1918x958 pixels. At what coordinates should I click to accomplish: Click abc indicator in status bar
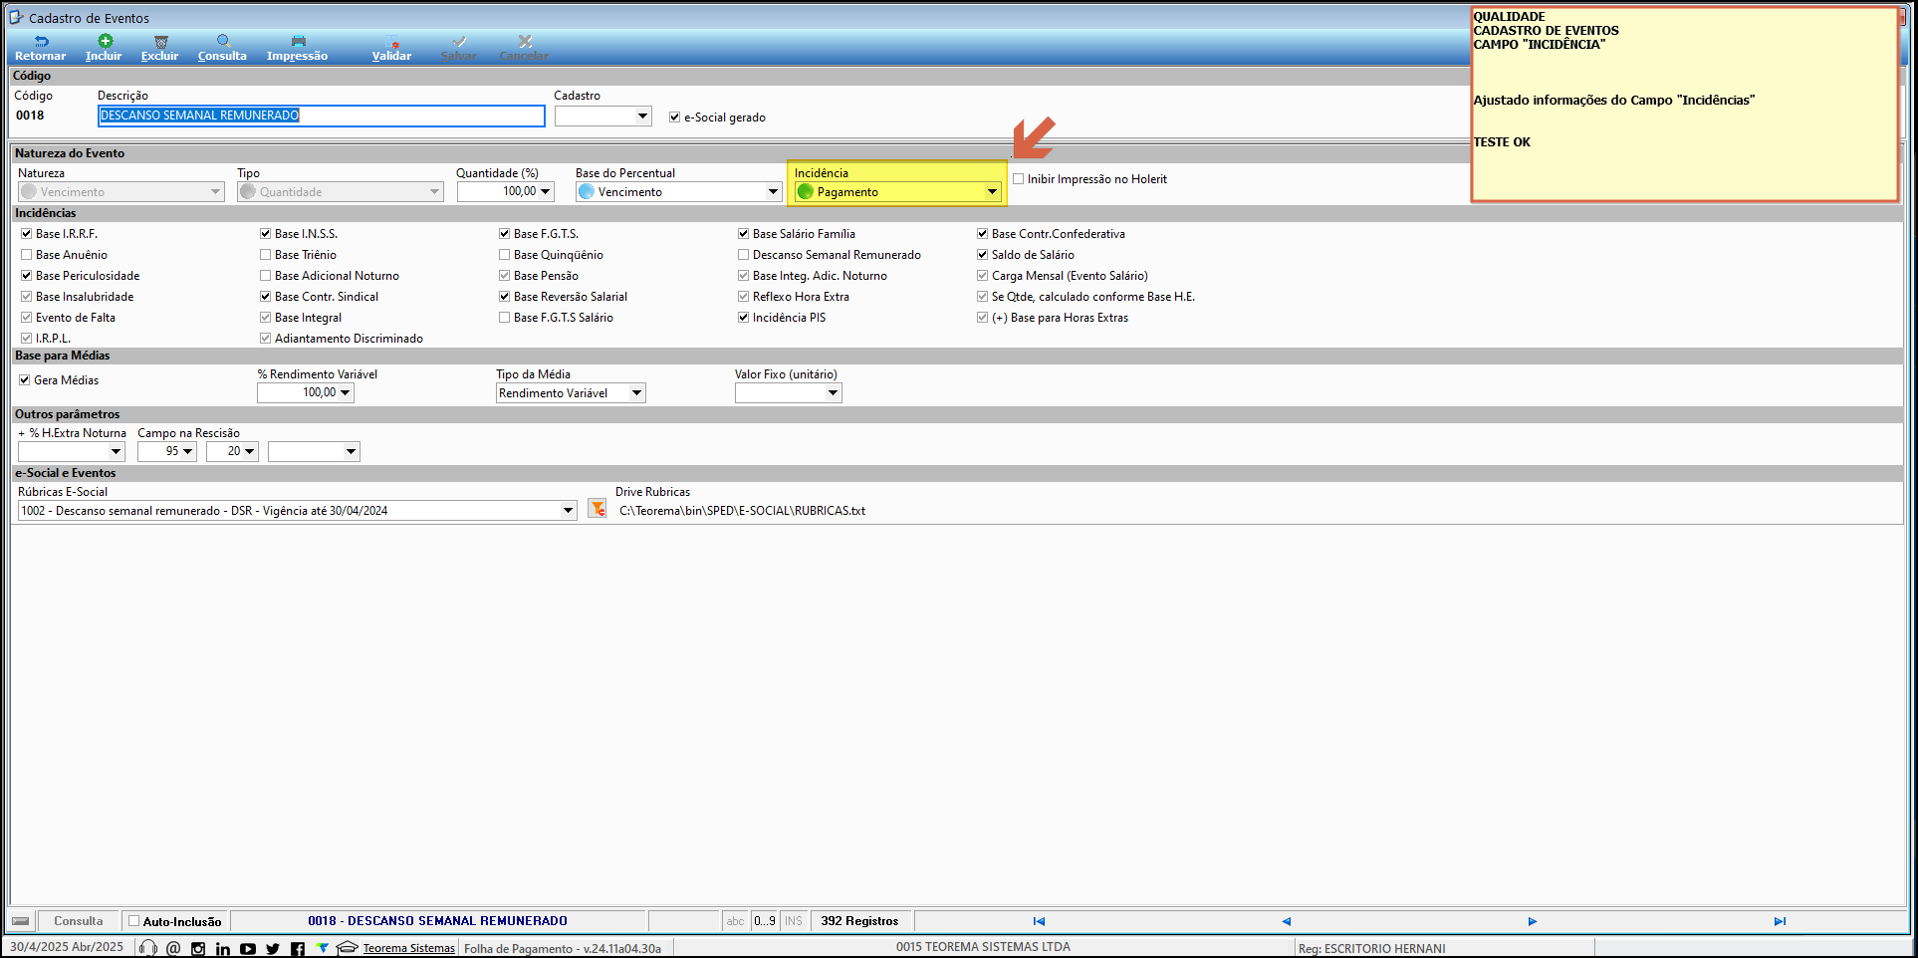(x=735, y=921)
